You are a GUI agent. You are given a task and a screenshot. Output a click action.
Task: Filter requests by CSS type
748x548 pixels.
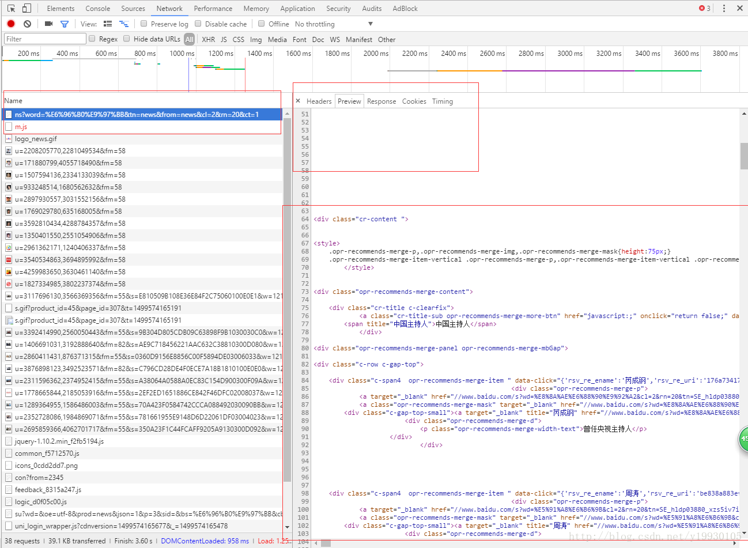[x=239, y=39]
